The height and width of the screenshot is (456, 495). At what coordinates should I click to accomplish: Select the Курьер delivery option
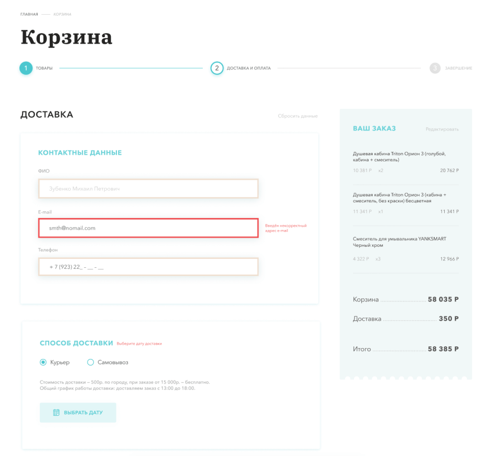pyautogui.click(x=43, y=362)
